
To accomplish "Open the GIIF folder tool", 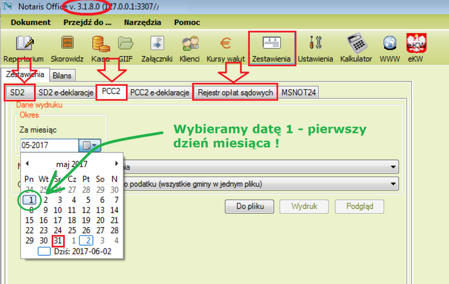I will point(126,49).
